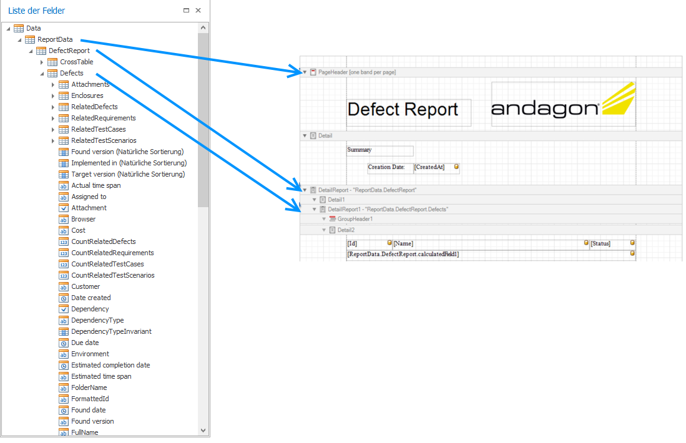This screenshot has width=686, height=443.
Task: Click the PageHeader band icon
Action: coord(313,72)
